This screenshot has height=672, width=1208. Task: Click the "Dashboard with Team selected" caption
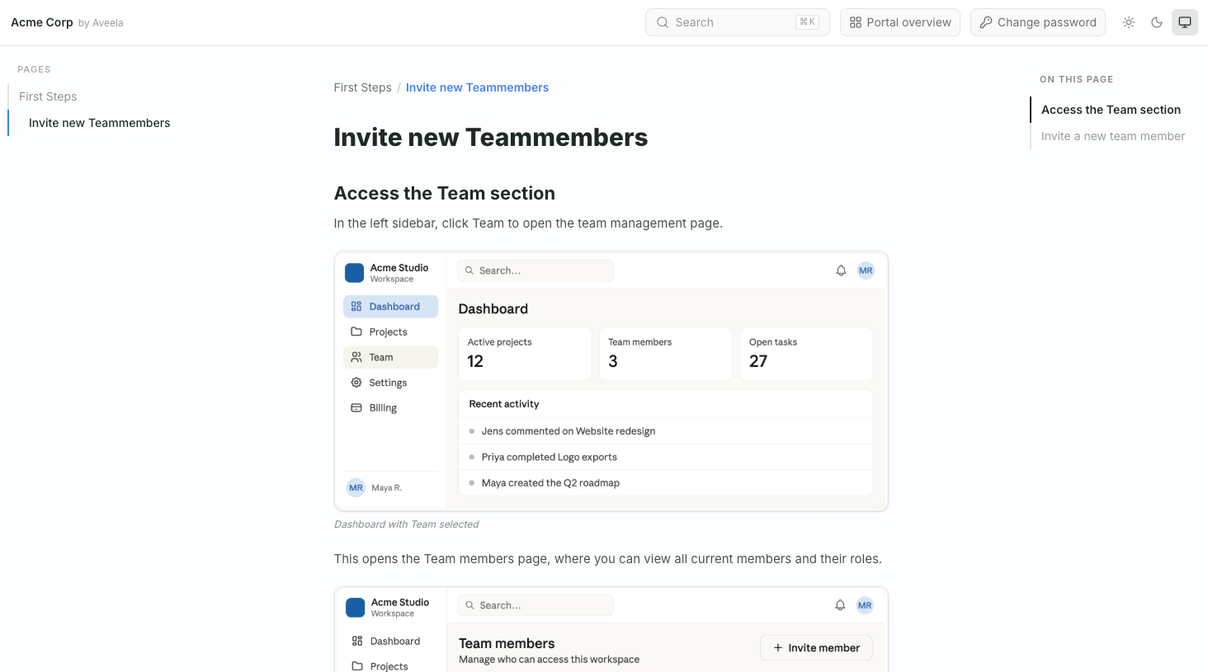point(406,524)
